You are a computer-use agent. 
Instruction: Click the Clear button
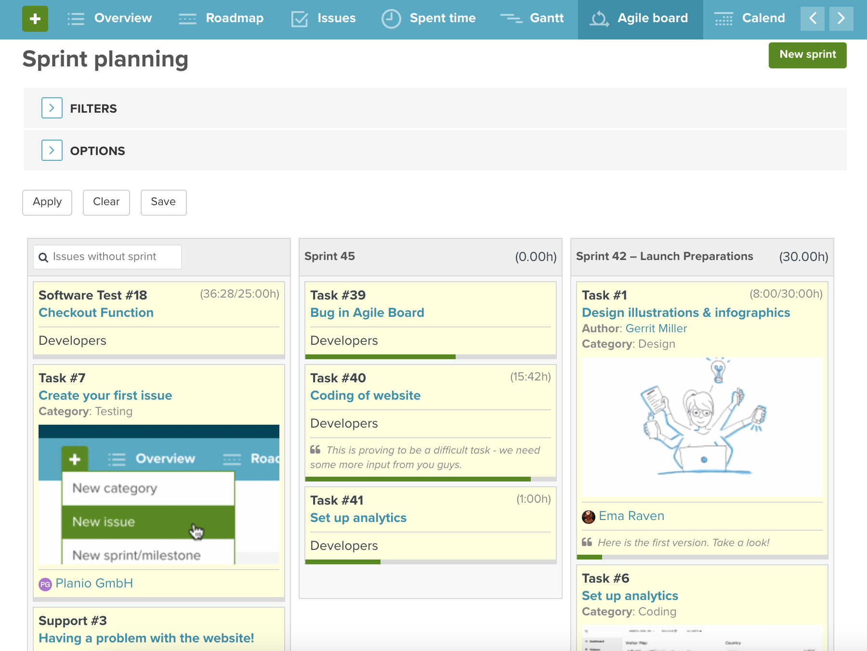(106, 202)
